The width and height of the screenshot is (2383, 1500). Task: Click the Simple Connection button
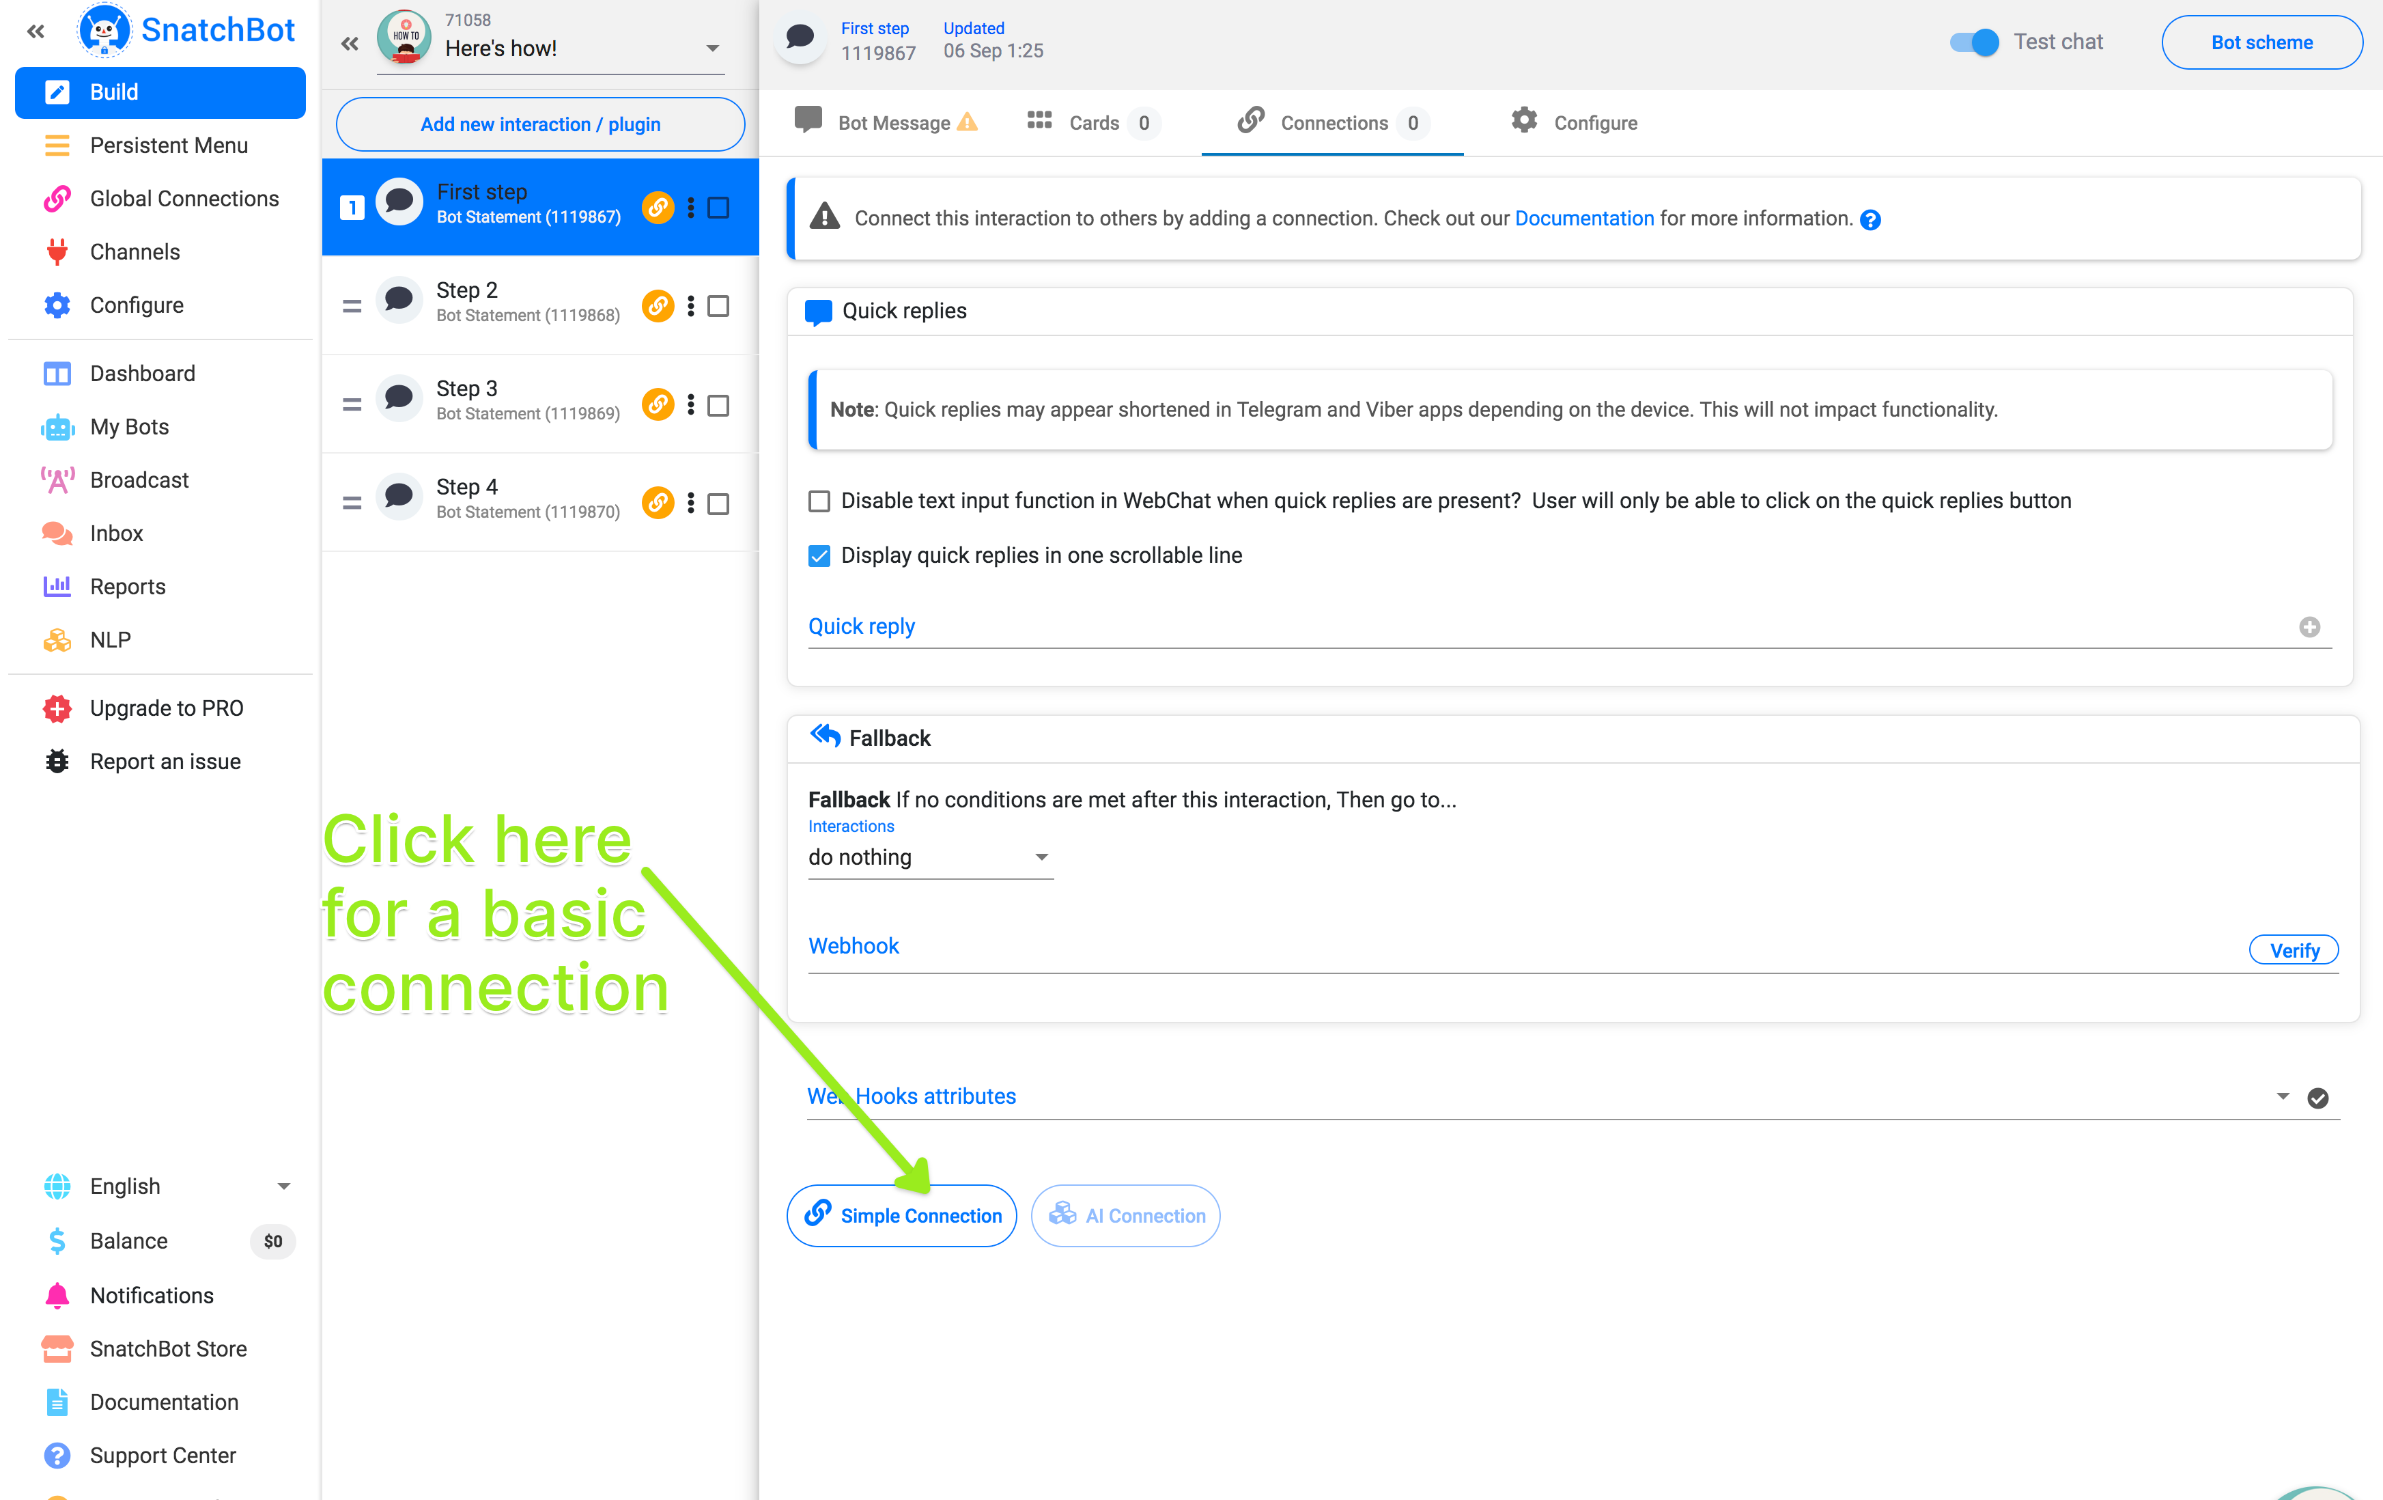(901, 1216)
